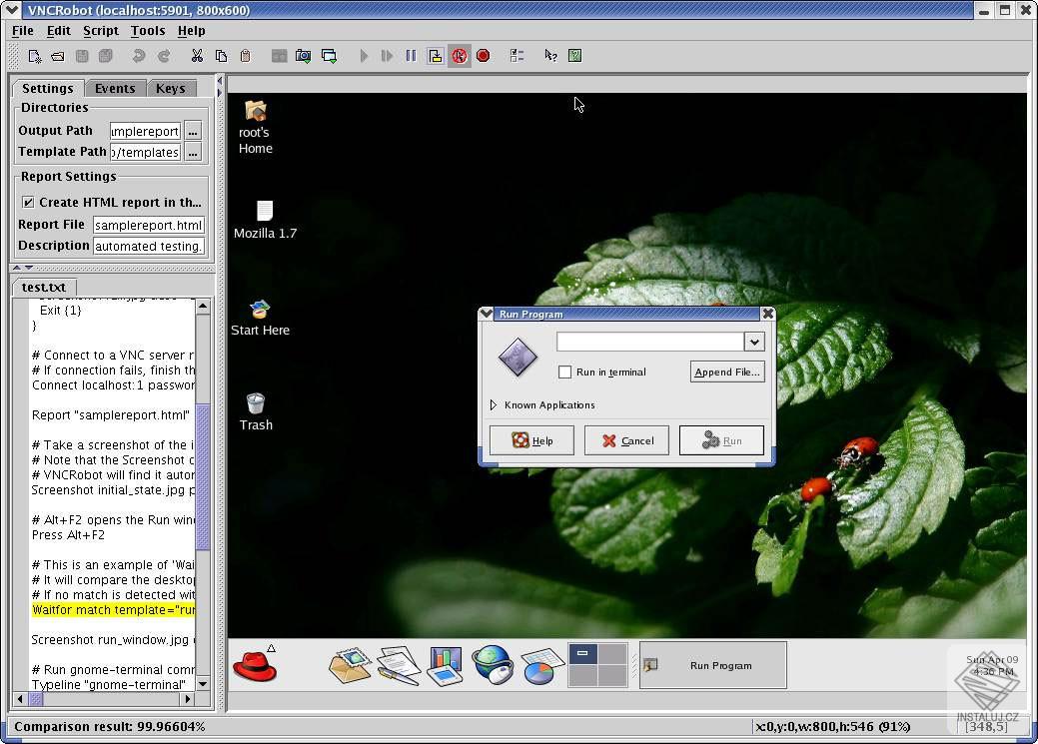Image resolution: width=1038 pixels, height=744 pixels.
Task: Enable the Run in terminal checkbox
Action: [x=565, y=372]
